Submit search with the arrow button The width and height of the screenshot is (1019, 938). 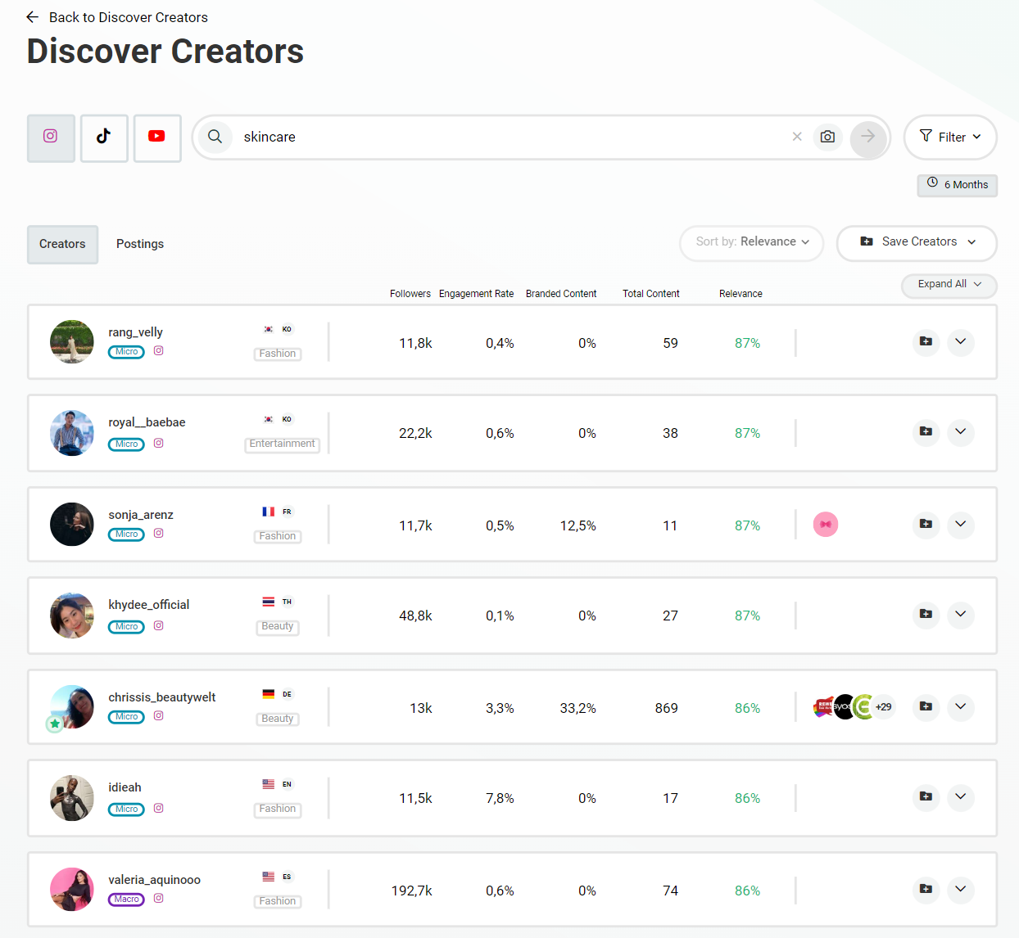(x=868, y=137)
